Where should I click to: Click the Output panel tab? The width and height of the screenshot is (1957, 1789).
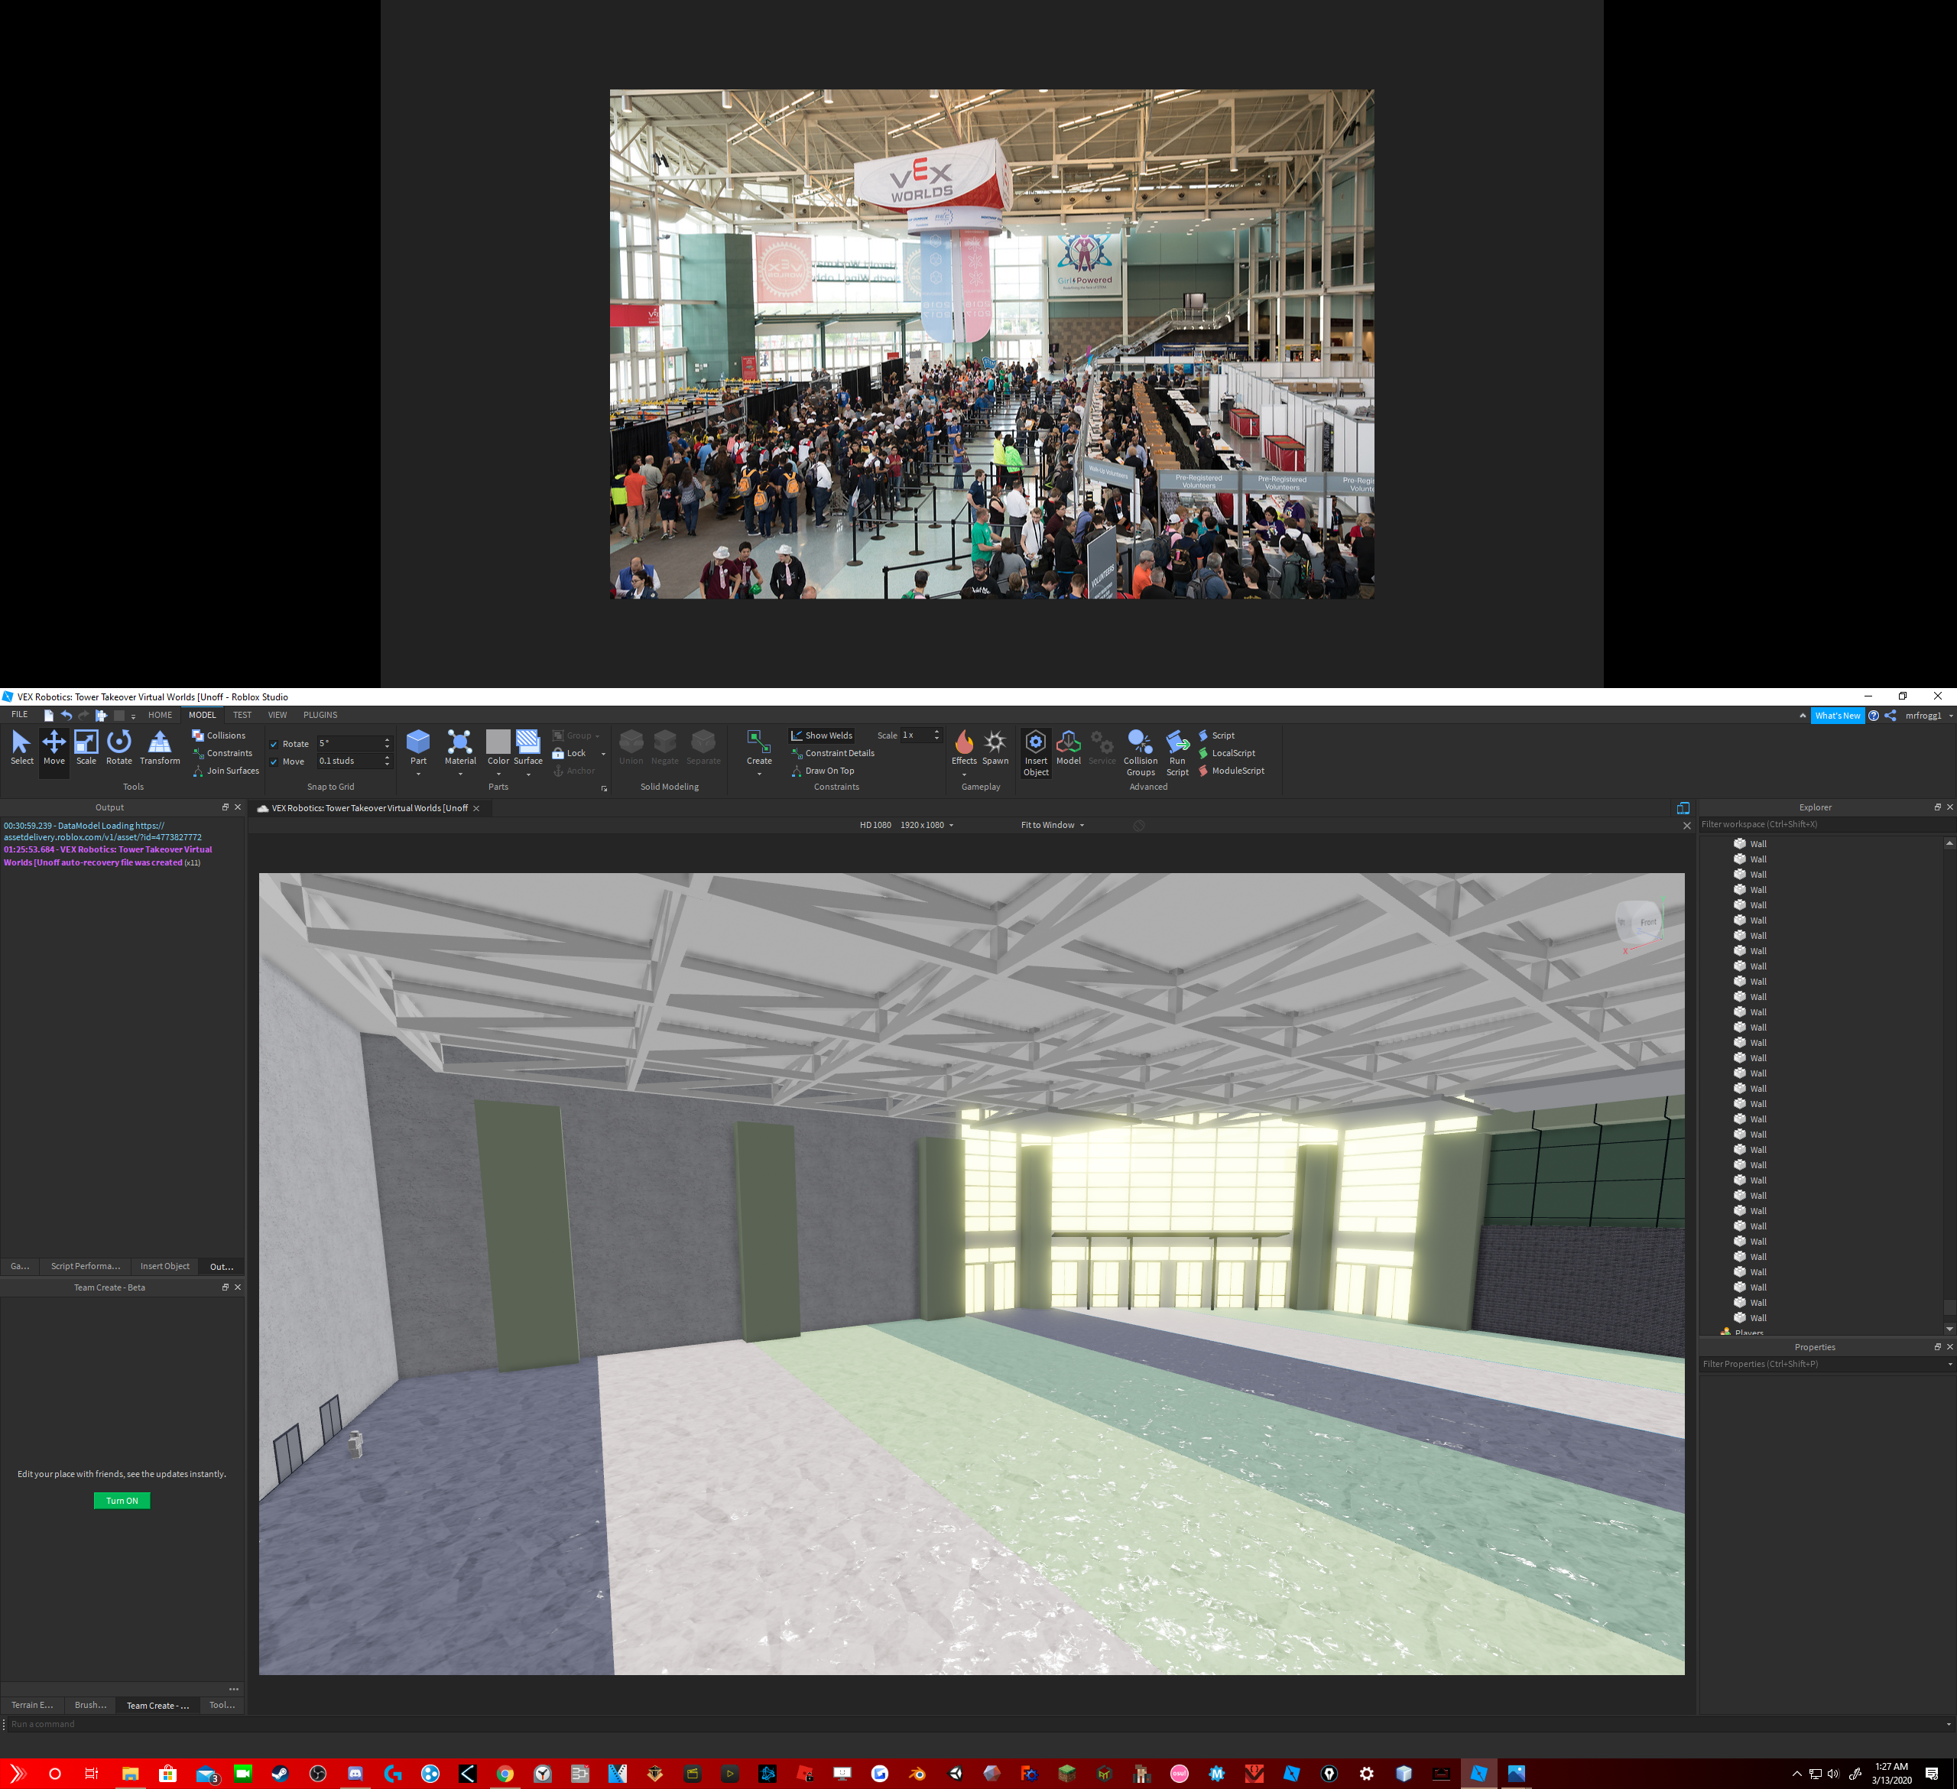click(223, 1271)
